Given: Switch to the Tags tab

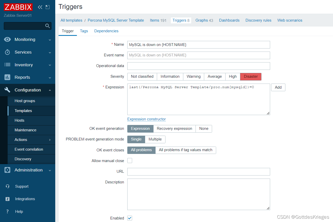Looking at the screenshot, I should pos(84,31).
